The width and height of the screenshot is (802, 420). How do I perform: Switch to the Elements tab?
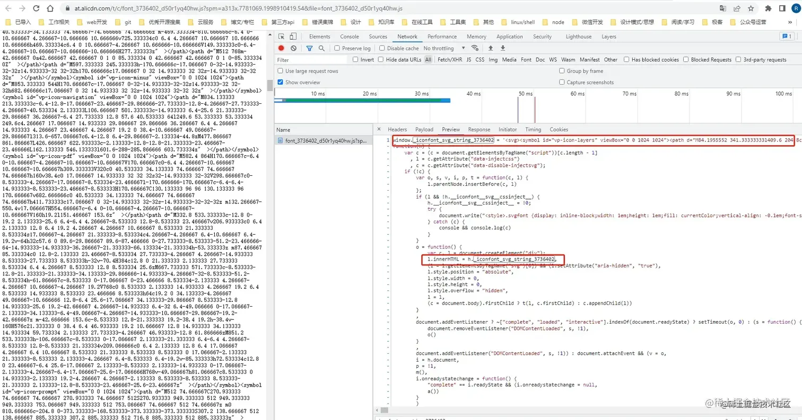coord(319,37)
